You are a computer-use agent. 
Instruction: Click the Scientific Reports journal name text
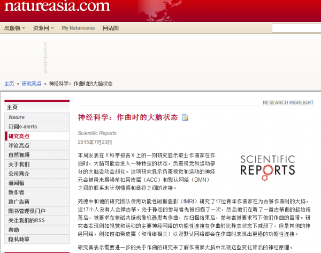(97, 133)
